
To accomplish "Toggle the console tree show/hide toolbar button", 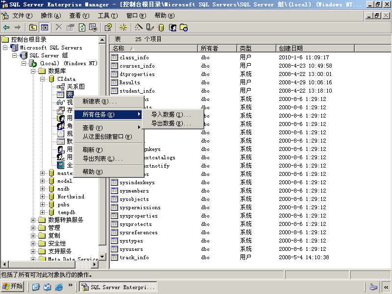I will 45,27.
